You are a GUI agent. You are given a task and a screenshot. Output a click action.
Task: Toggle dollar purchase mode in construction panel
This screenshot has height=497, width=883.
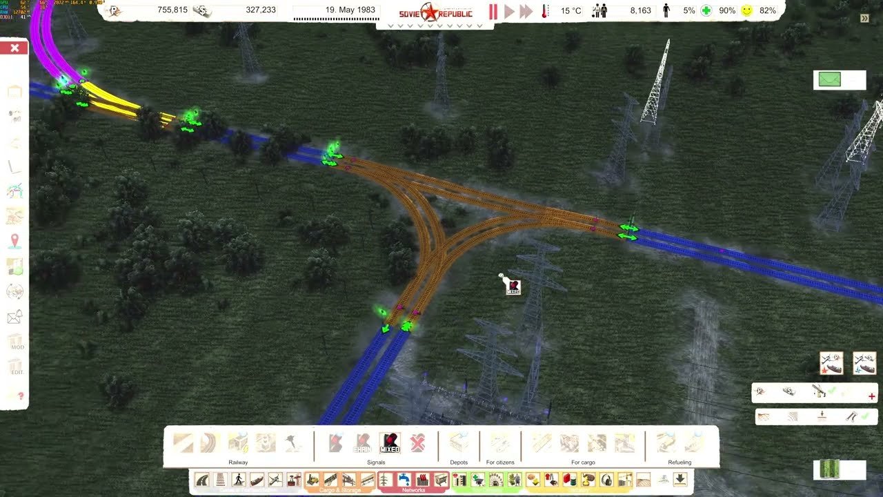tap(789, 392)
